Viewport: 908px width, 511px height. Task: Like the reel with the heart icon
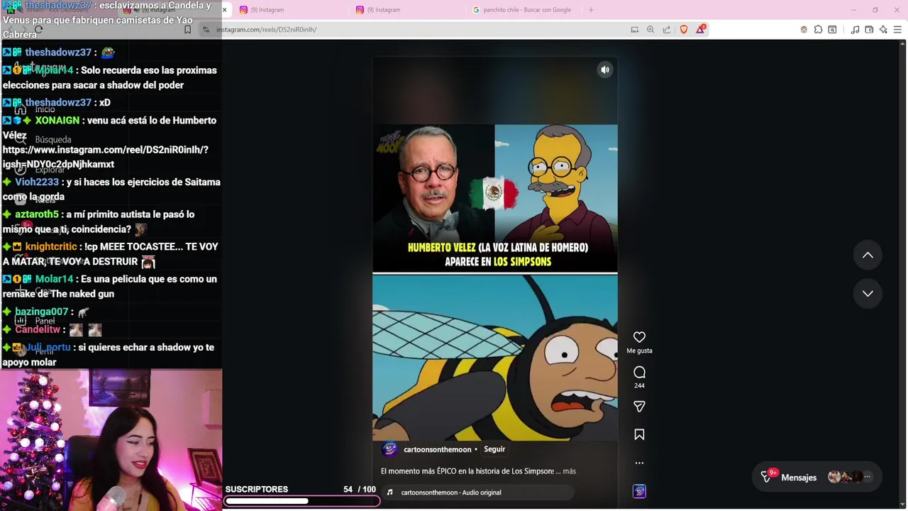639,337
